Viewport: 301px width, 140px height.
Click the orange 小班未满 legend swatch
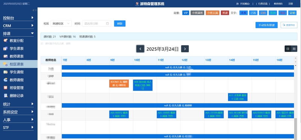point(213,13)
